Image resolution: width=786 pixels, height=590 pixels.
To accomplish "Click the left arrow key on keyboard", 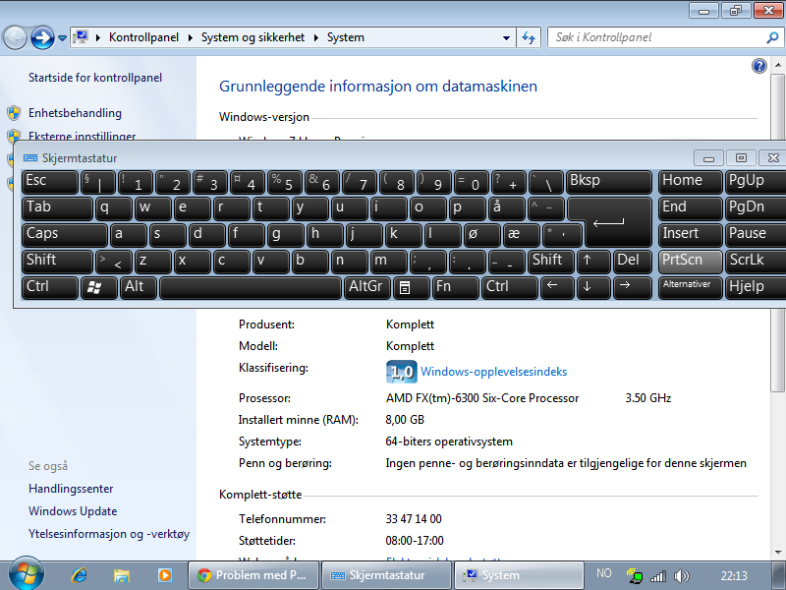I will coord(557,288).
